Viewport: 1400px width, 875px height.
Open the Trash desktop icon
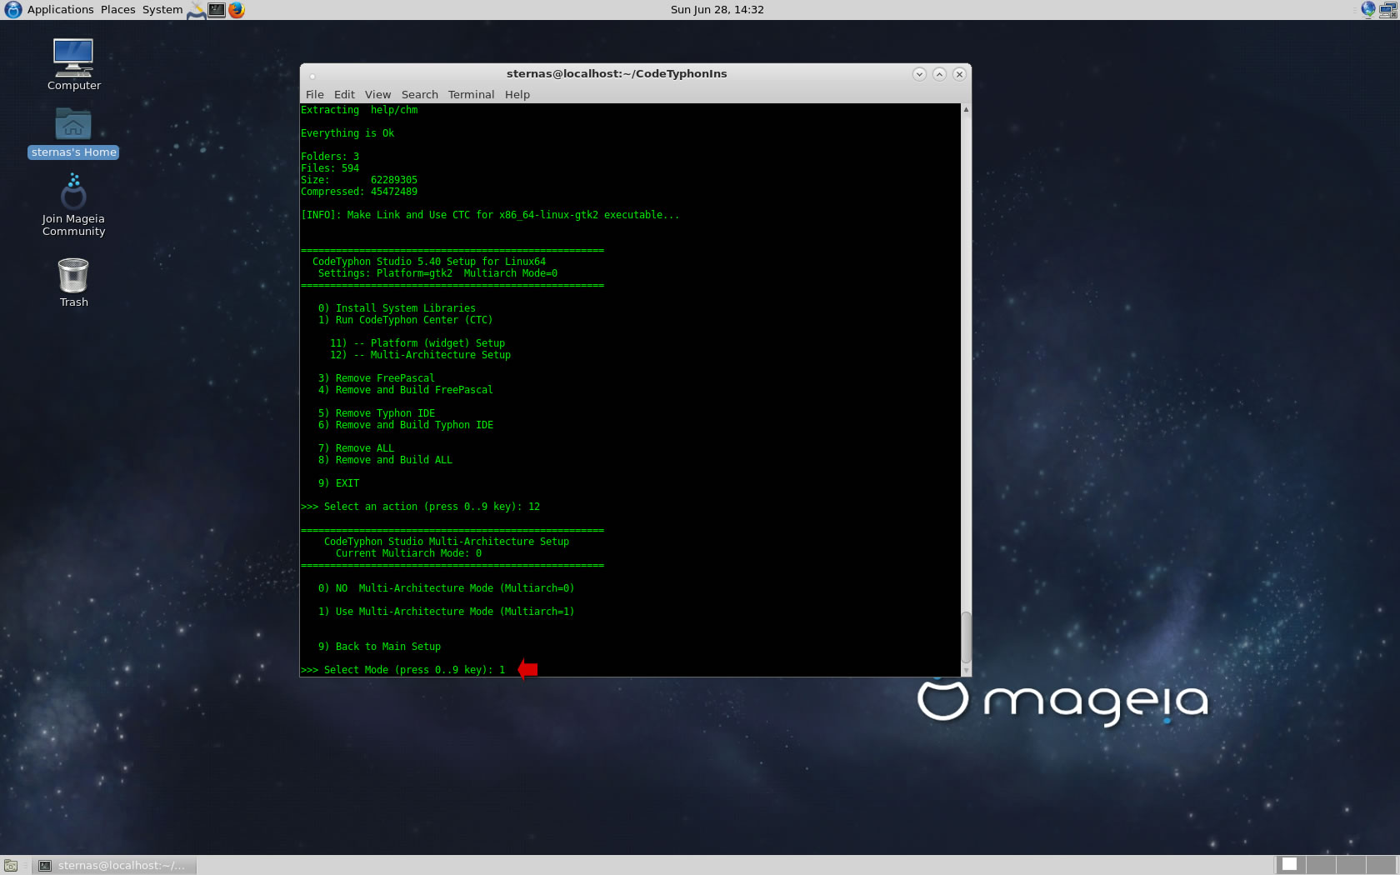[x=73, y=282]
